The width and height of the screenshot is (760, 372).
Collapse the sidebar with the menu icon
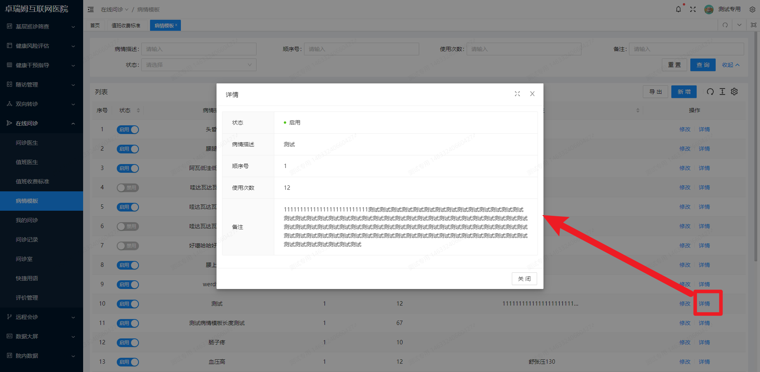91,9
